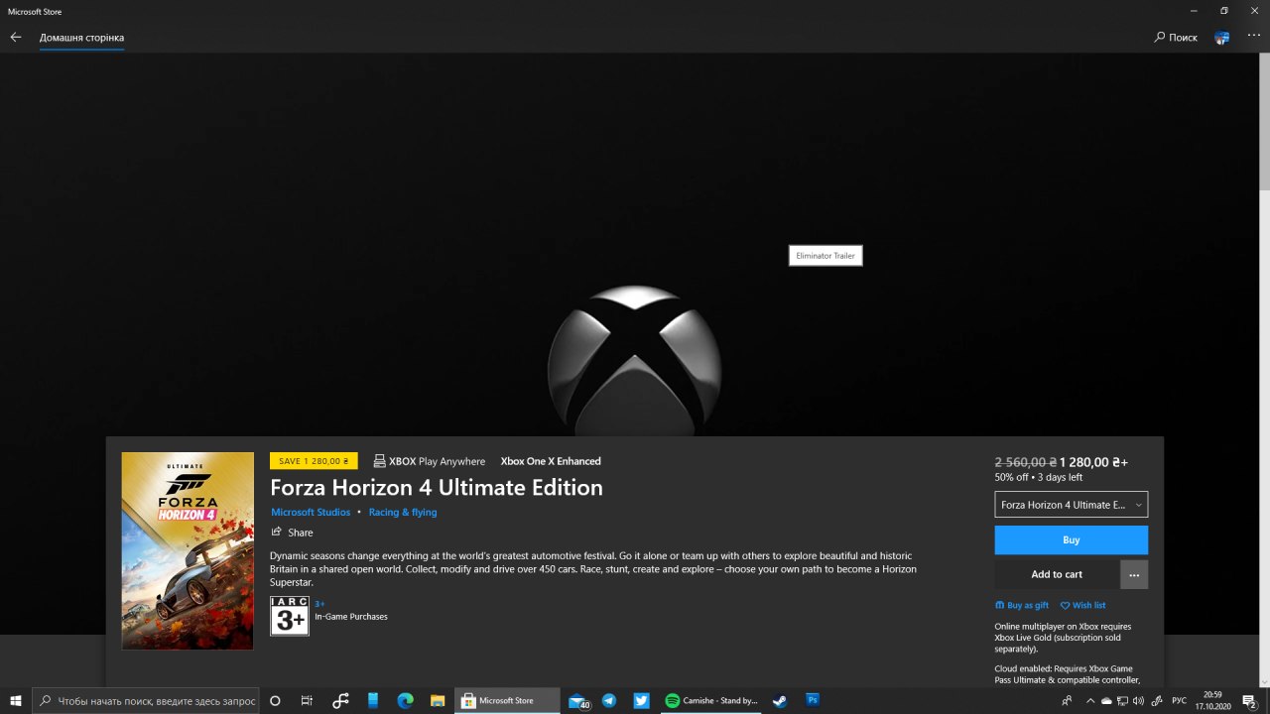Screen dimensions: 1270x714
Task: Click the pen/link tray icon
Action: point(1156,700)
